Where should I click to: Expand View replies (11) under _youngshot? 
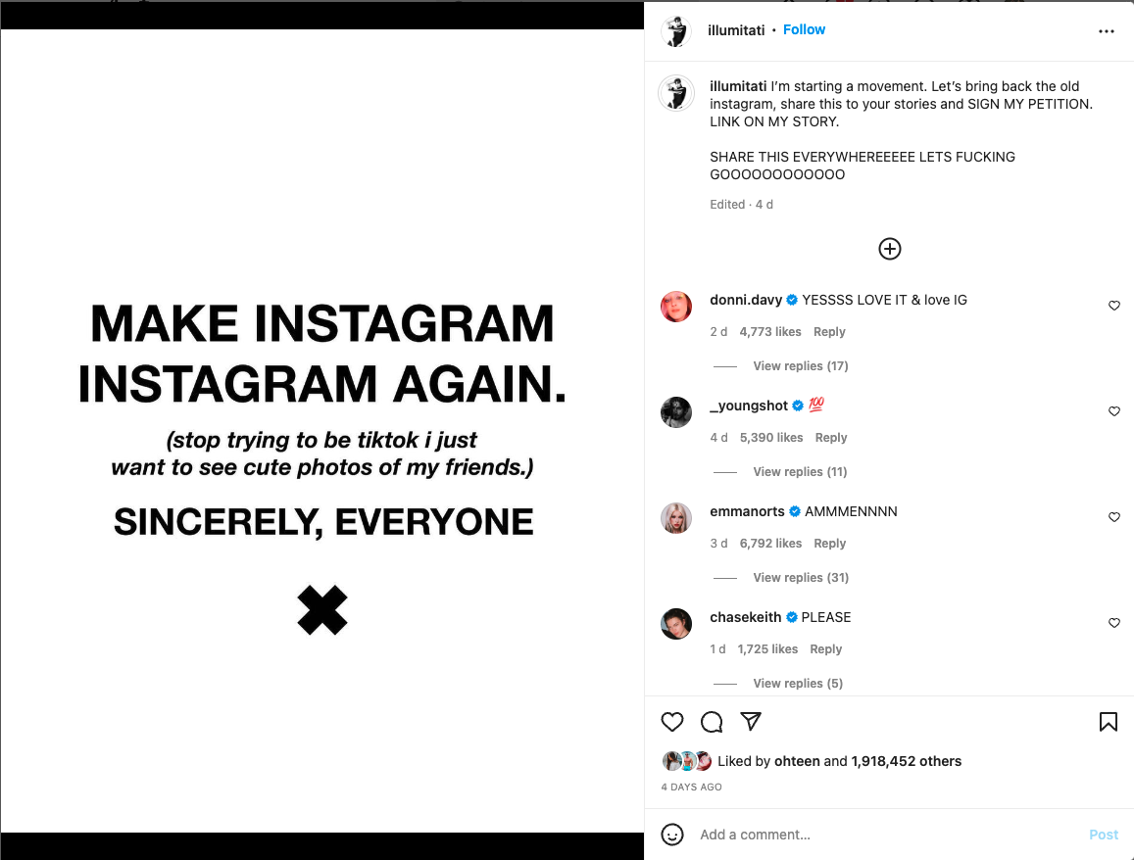tap(800, 472)
